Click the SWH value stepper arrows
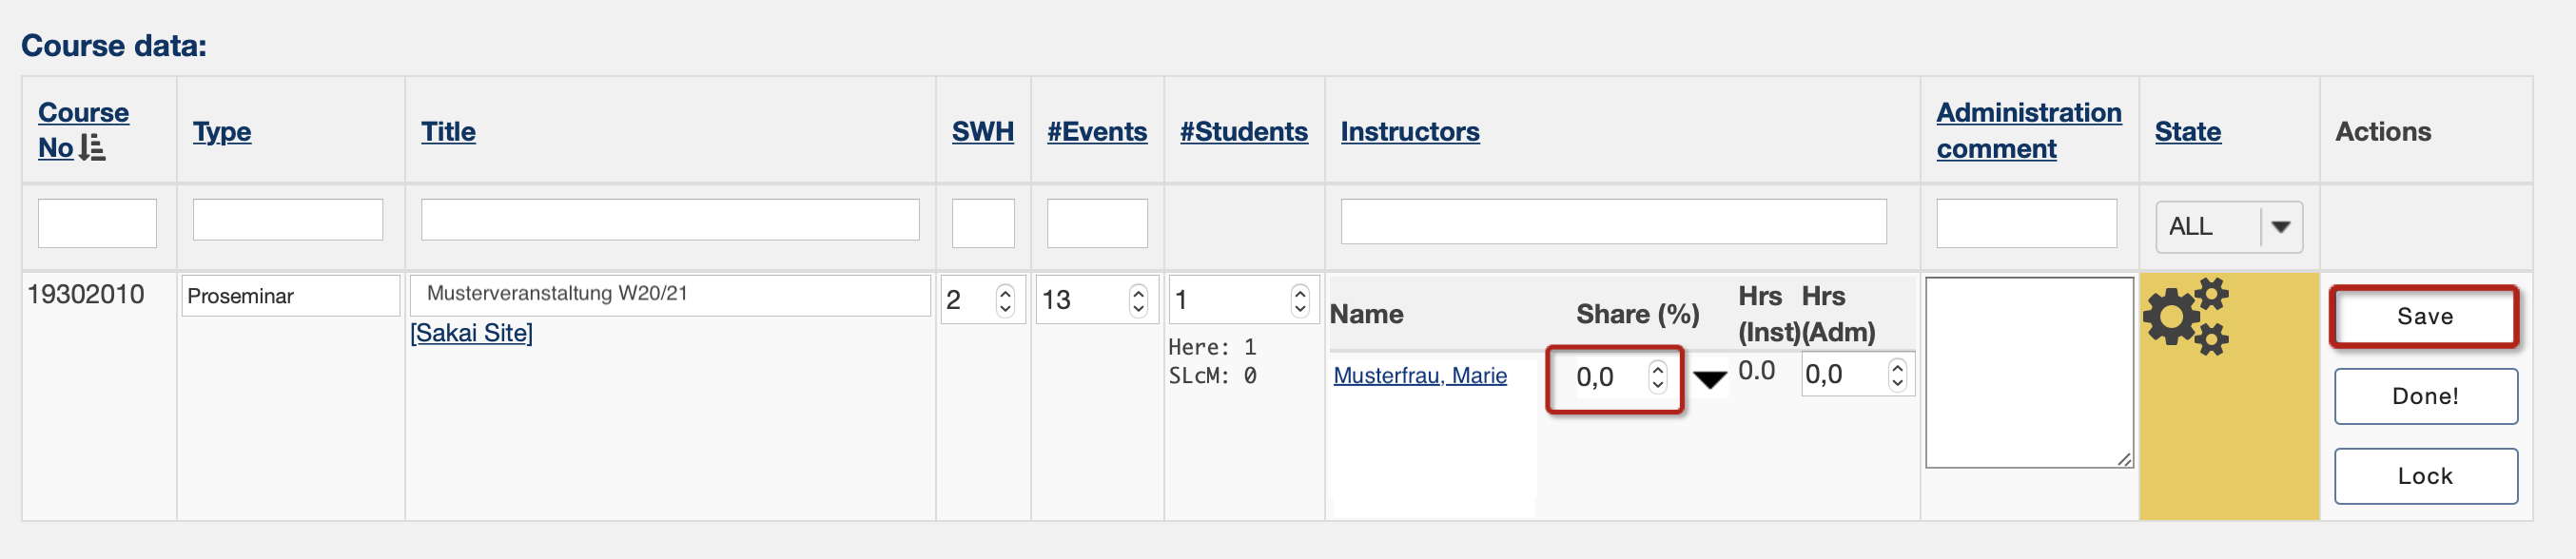2576x559 pixels. pyautogui.click(x=1005, y=300)
